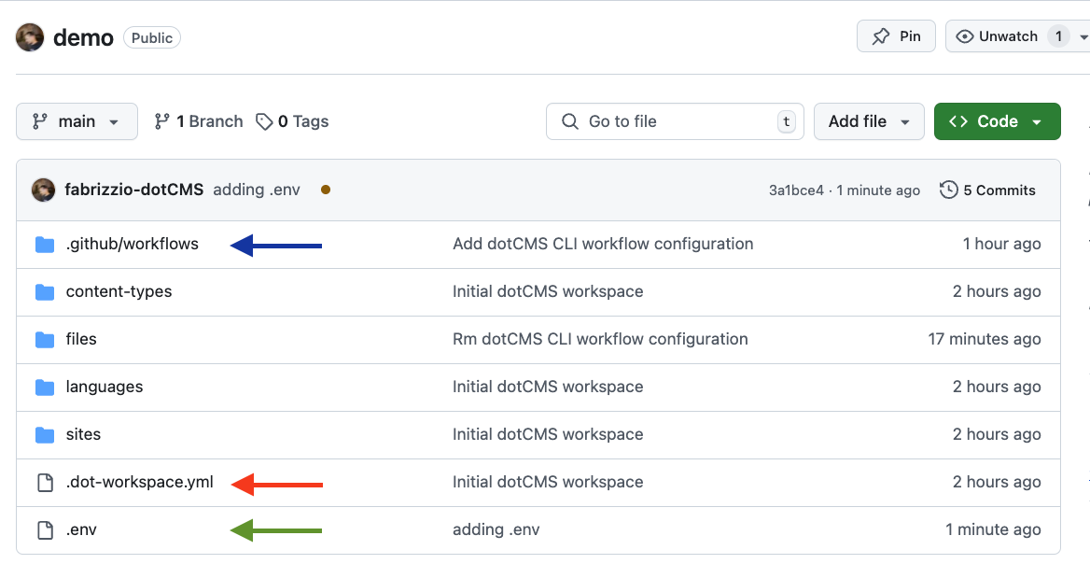Screen dimensions: 1090x564
Task: Open the .github/workflows folder icon
Action: pyautogui.click(x=45, y=245)
